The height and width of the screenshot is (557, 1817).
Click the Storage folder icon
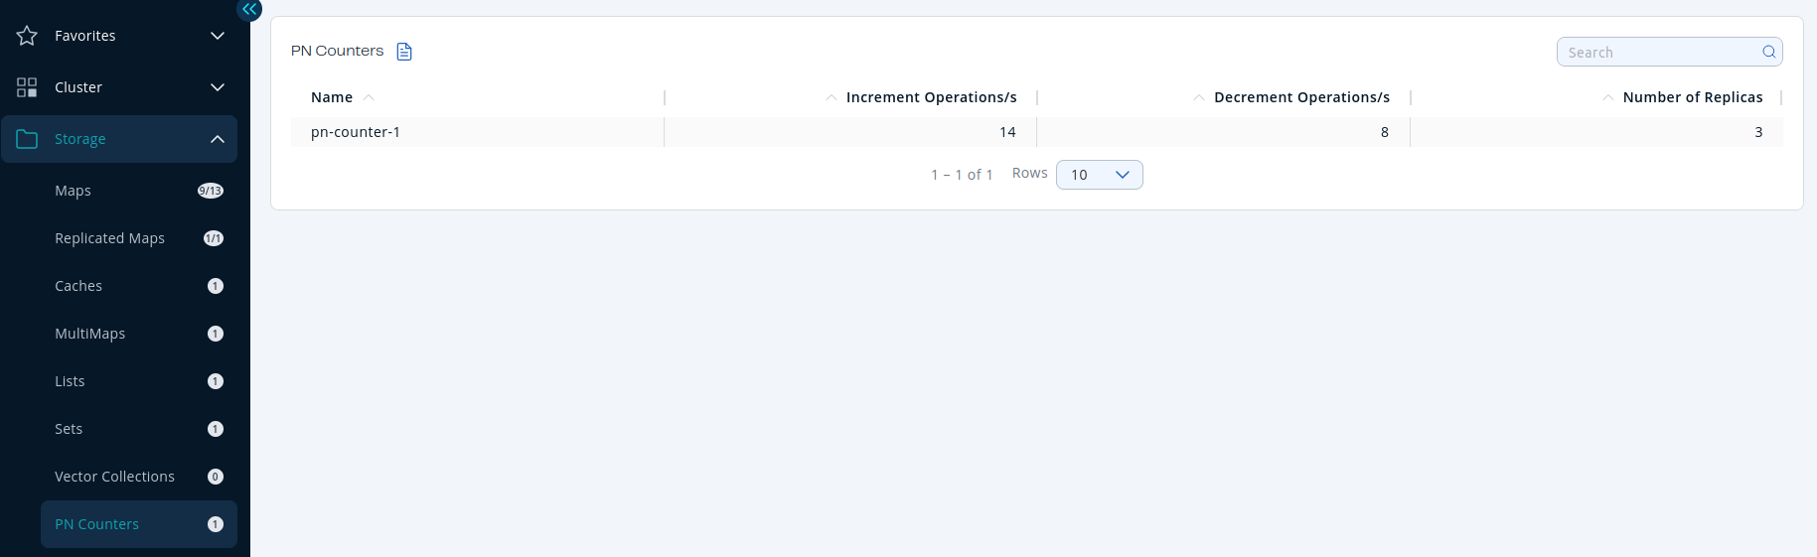pyautogui.click(x=27, y=139)
